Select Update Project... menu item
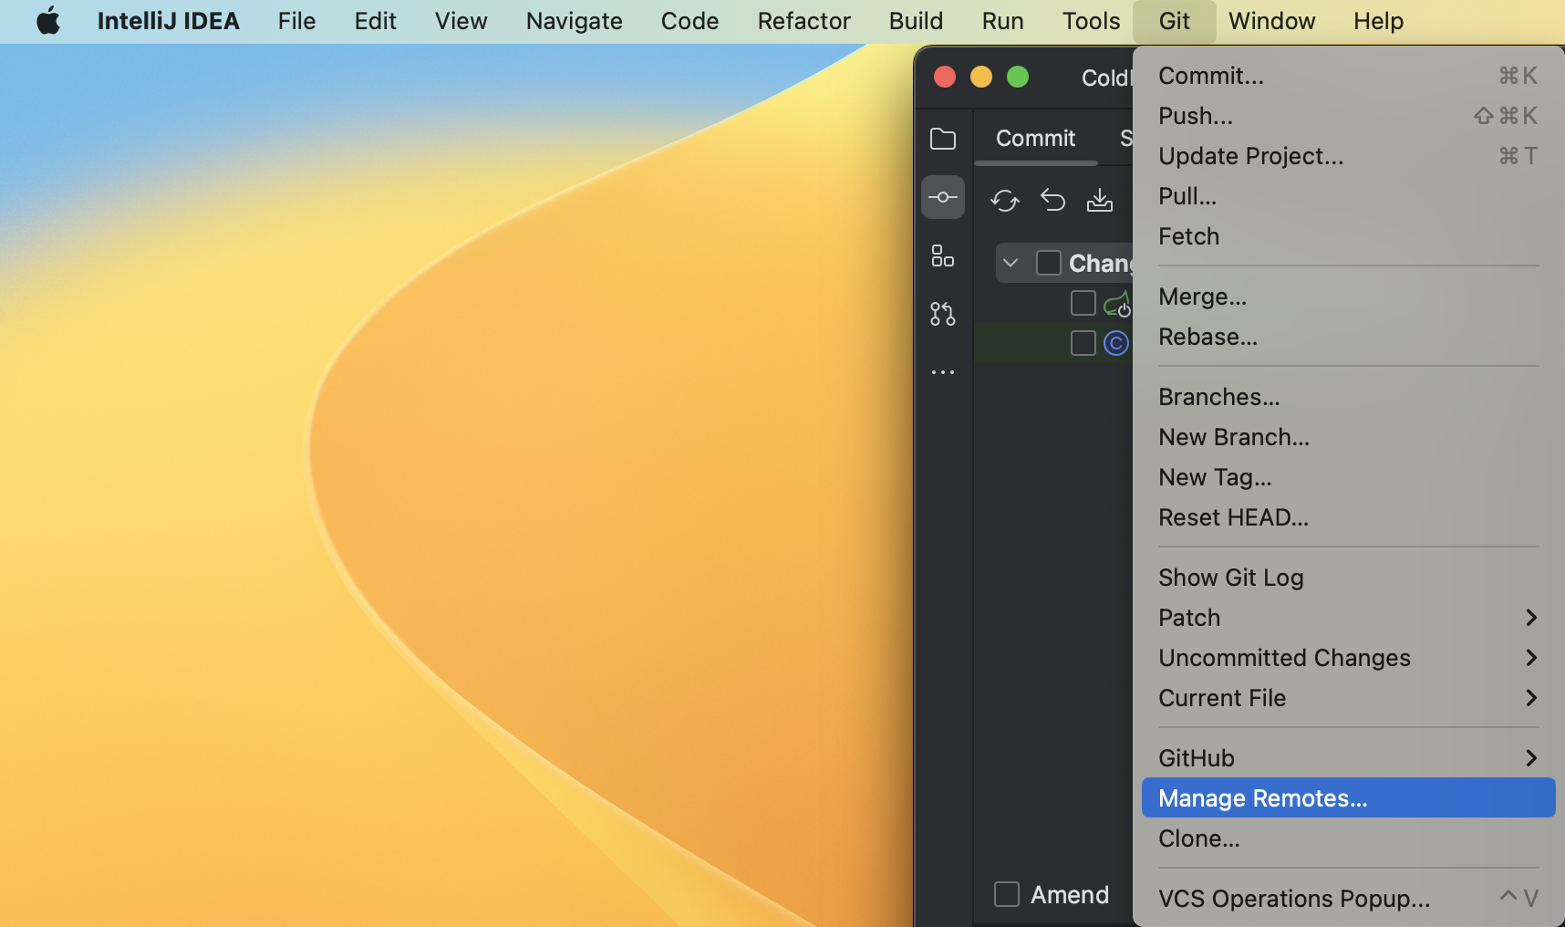 (x=1348, y=156)
